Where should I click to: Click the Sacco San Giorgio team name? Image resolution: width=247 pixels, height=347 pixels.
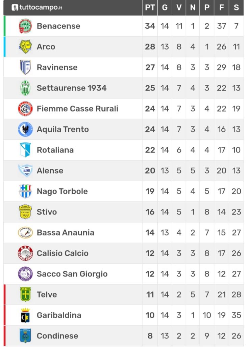[x=72, y=274]
